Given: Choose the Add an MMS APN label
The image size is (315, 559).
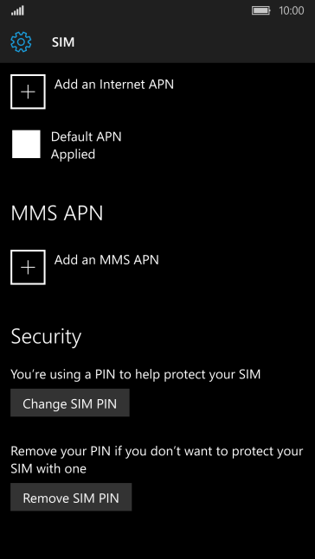Looking at the screenshot, I should [x=106, y=260].
